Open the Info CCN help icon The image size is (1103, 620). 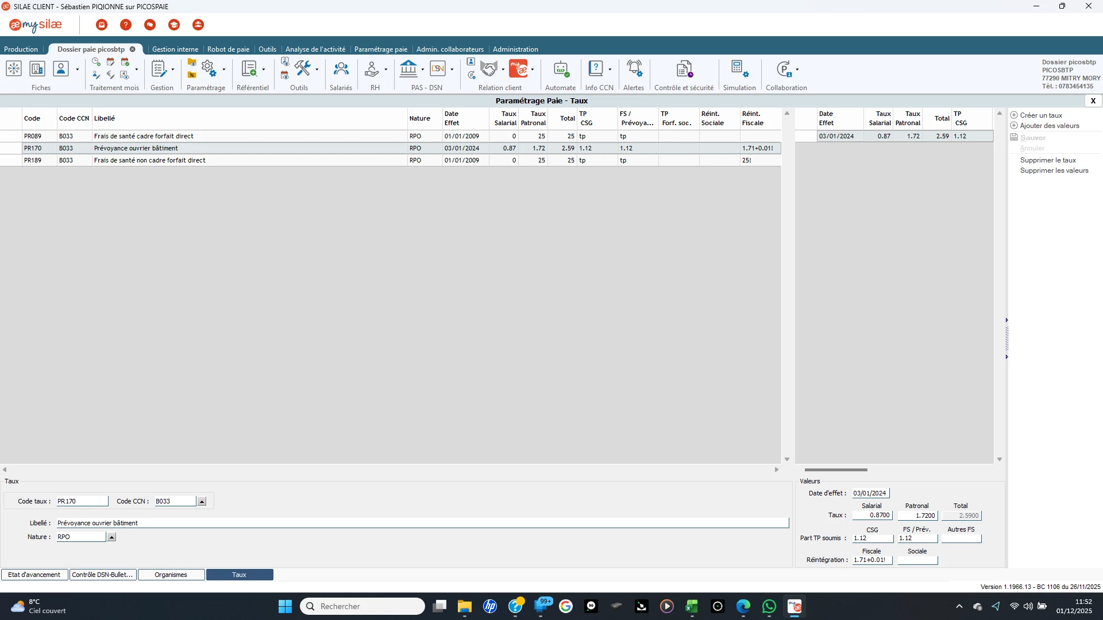point(596,69)
